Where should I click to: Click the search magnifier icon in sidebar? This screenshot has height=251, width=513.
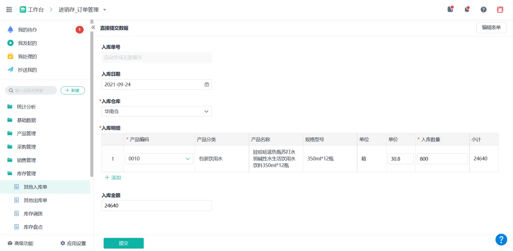tap(11, 91)
